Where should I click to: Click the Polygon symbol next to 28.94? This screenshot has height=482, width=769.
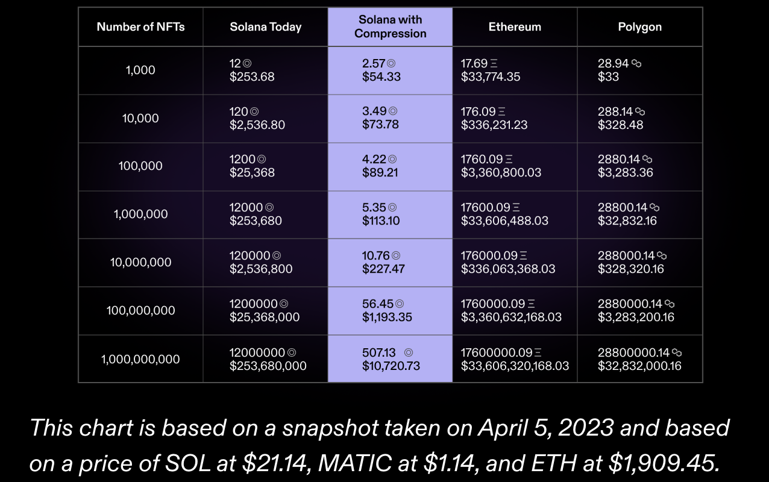[x=636, y=63]
